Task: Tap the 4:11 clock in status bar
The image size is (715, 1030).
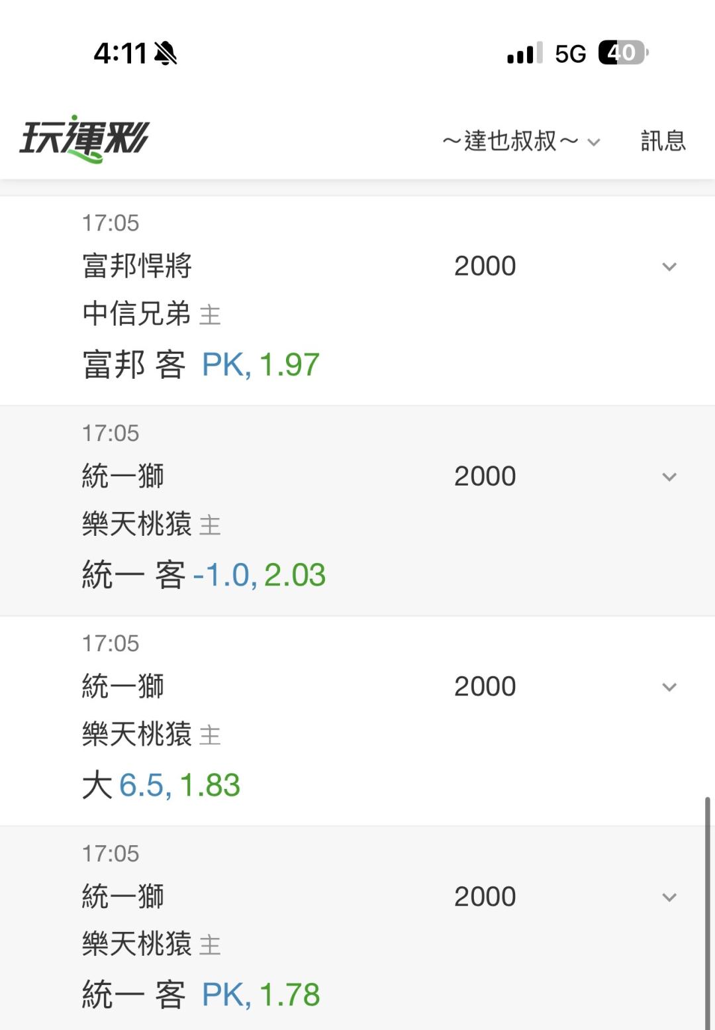Action: (120, 53)
